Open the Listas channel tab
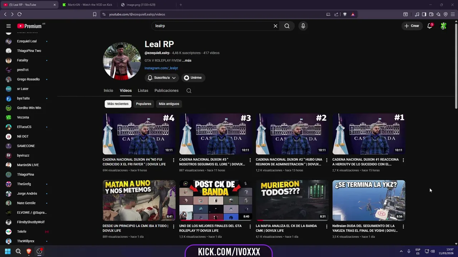This screenshot has width=458, height=257. (x=143, y=91)
